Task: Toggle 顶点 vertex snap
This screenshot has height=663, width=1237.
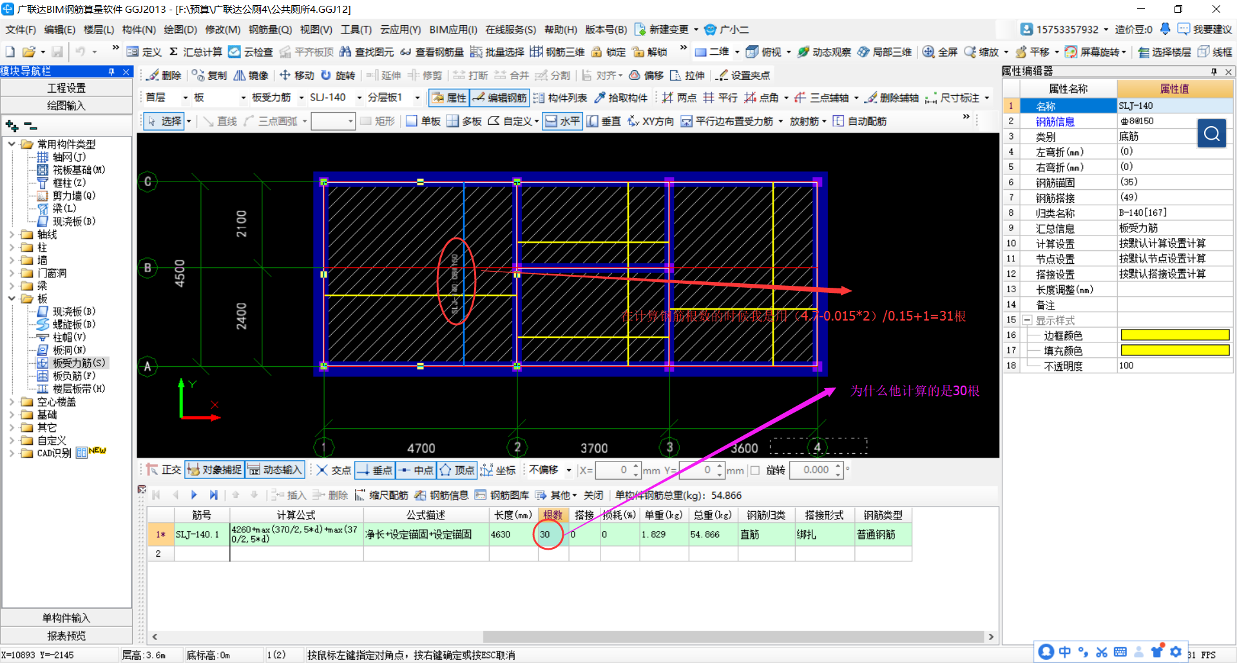Action: (x=457, y=470)
